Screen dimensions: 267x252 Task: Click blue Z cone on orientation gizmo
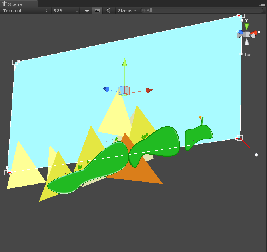(x=241, y=32)
